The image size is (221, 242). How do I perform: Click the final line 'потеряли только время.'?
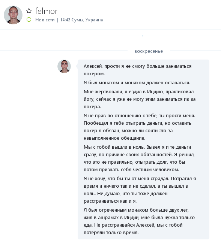(x=111, y=233)
